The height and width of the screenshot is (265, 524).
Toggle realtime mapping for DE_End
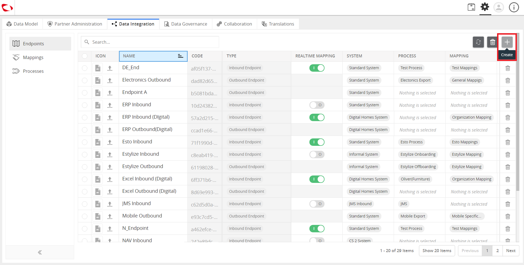click(x=317, y=68)
